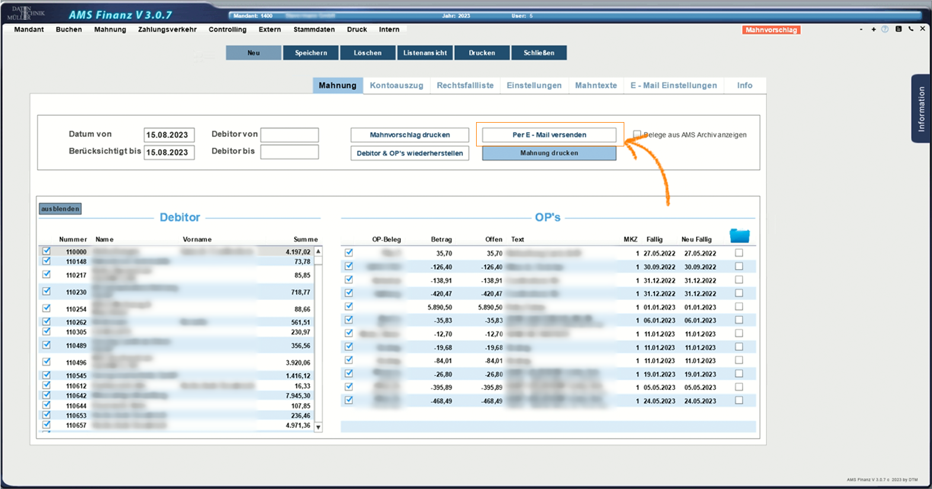Click 'Per E-Mail versenden' button
The width and height of the screenshot is (932, 489).
pyautogui.click(x=549, y=135)
